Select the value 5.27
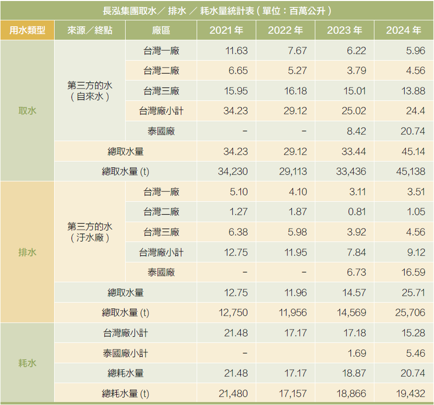Screen dimensions: 434x405 297,71
